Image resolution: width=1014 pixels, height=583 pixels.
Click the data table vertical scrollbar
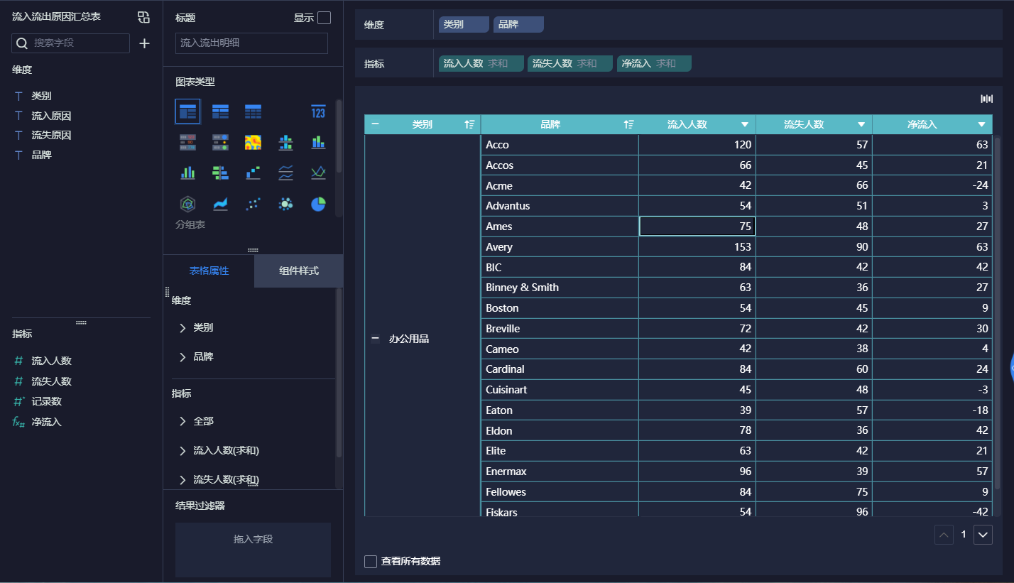997,312
